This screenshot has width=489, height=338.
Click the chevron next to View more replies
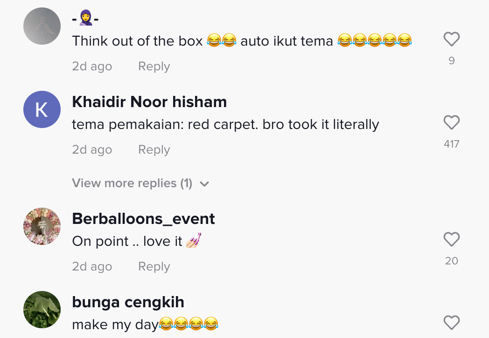(204, 184)
